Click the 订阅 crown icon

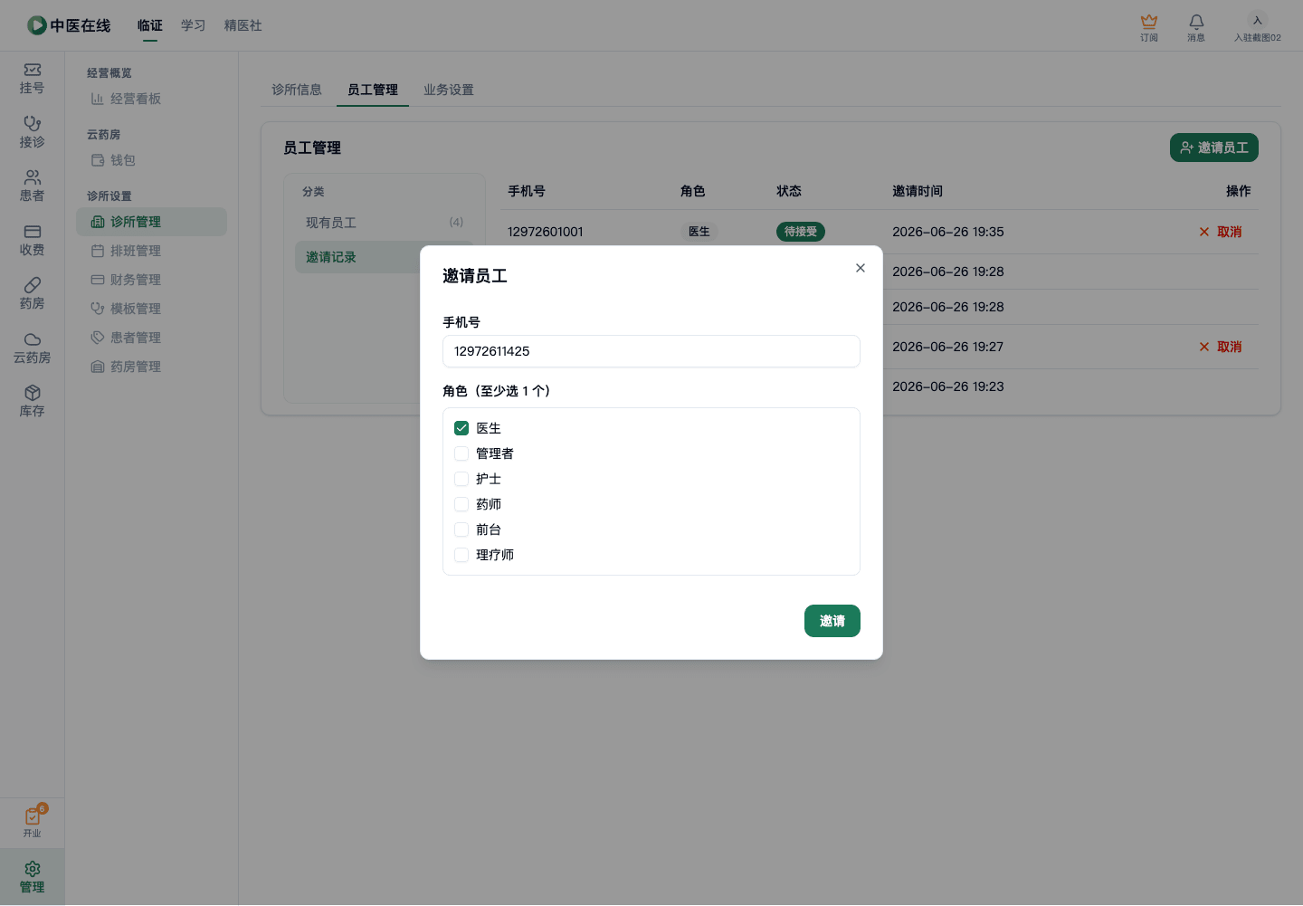pos(1149,27)
